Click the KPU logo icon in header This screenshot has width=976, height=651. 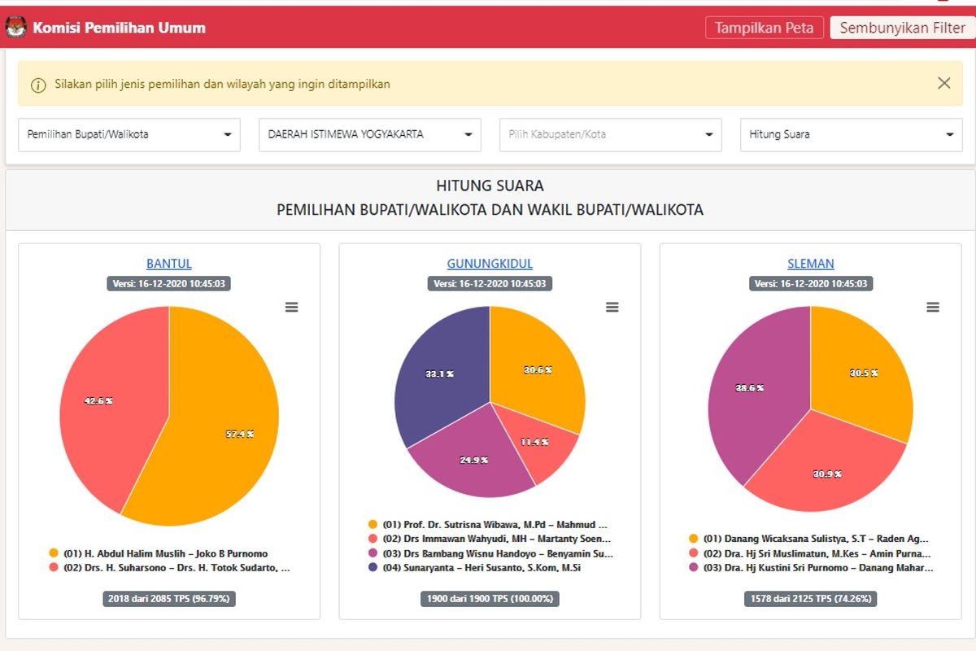pos(15,28)
